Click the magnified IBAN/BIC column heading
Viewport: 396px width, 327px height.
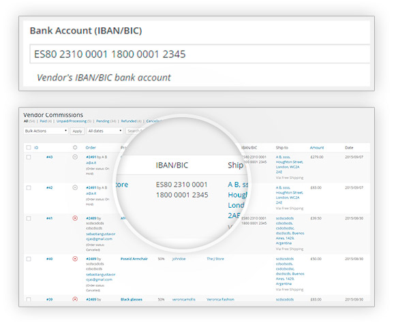click(x=172, y=165)
